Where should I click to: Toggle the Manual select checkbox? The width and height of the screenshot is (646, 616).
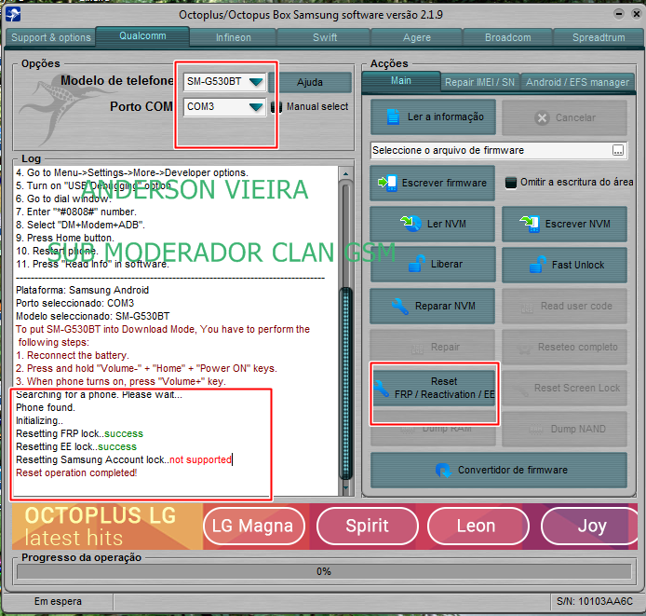(x=276, y=107)
